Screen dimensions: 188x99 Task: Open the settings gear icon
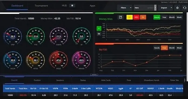pos(177,8)
